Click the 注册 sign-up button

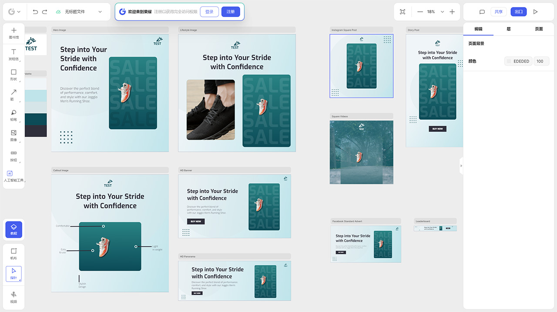[230, 12]
